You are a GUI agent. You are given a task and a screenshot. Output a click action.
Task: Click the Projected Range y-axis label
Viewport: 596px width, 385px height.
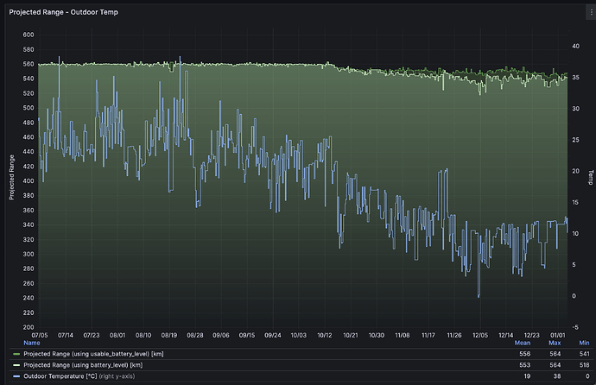11,177
